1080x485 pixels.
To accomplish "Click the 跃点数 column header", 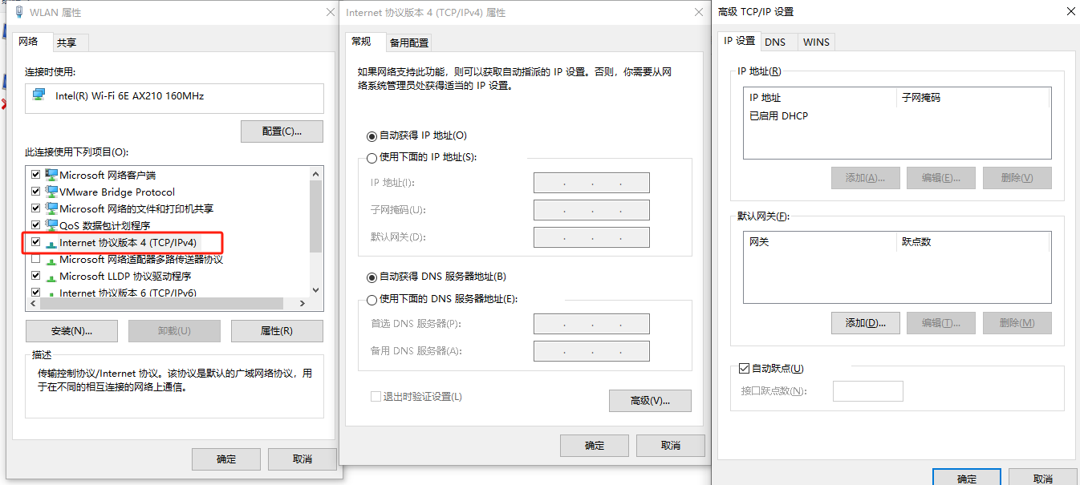I will (973, 241).
